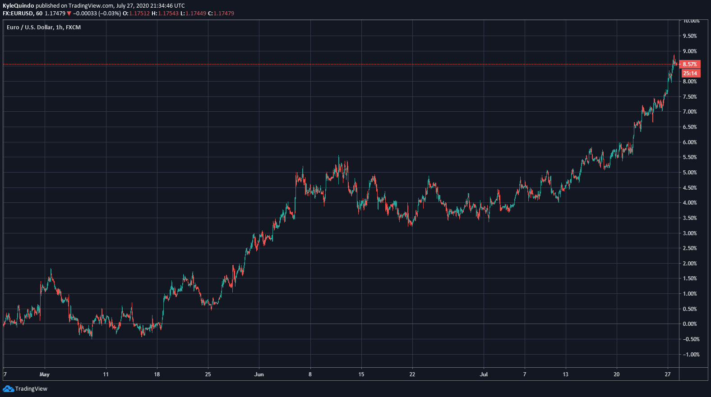Image resolution: width=711 pixels, height=397 pixels.
Task: Click the red 8.57% current price label
Action: coord(690,64)
